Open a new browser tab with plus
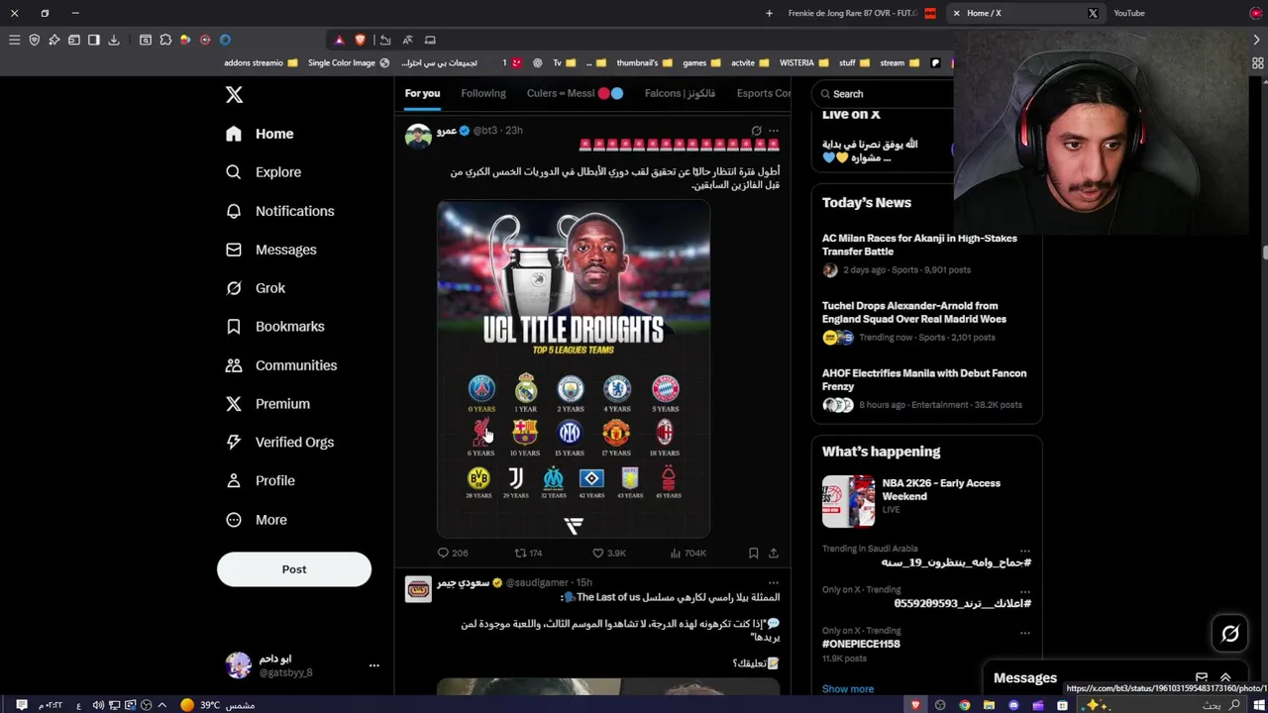 click(x=769, y=13)
